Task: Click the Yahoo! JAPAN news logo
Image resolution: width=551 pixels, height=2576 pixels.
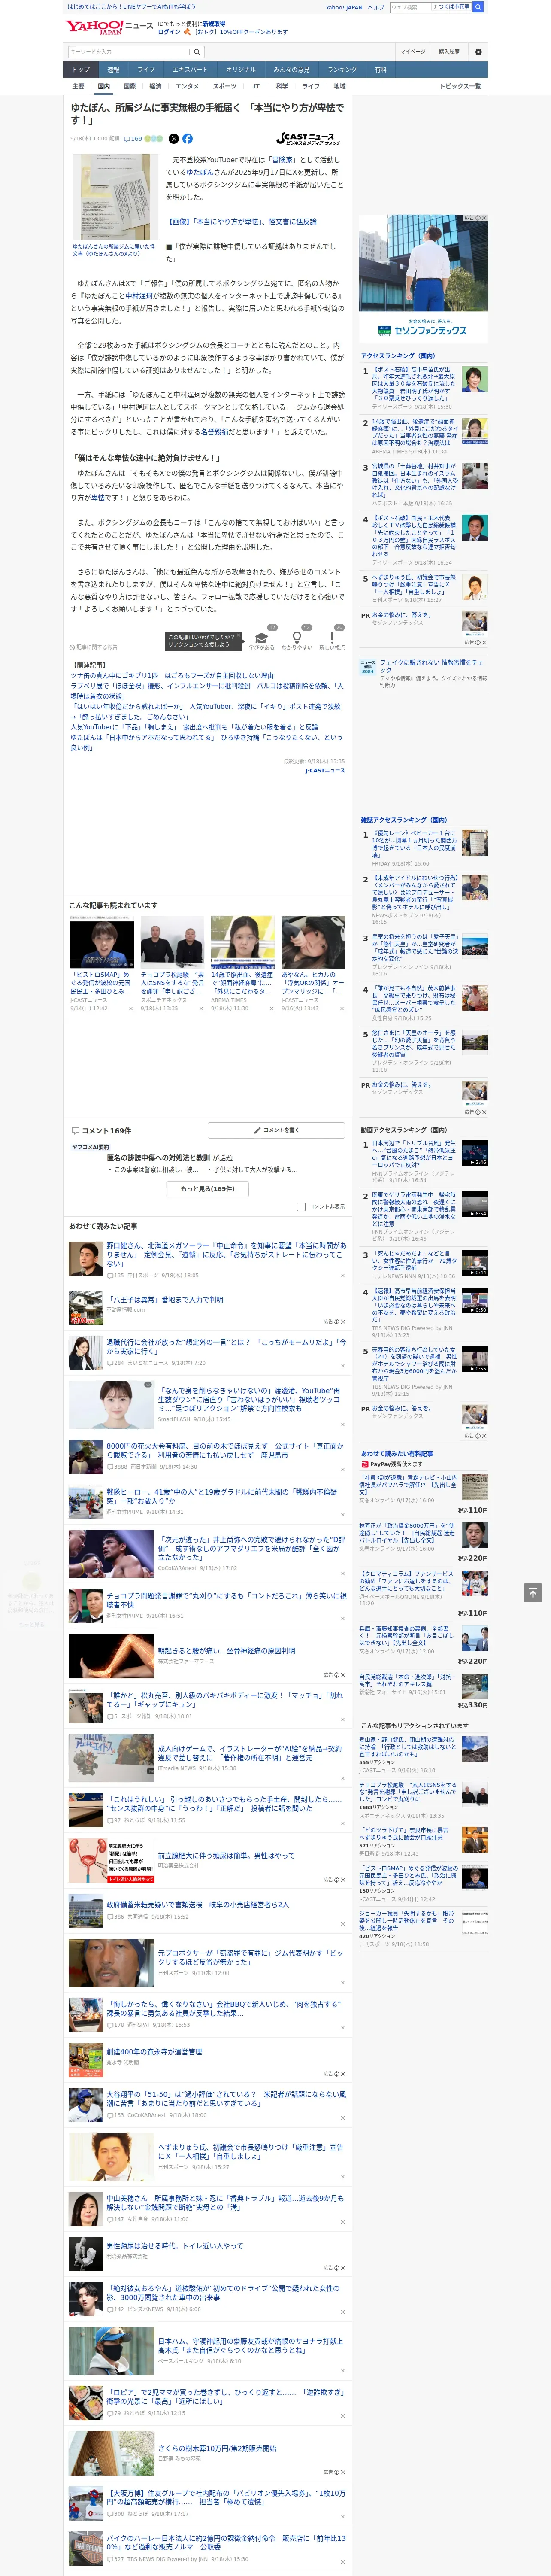Action: [110, 27]
